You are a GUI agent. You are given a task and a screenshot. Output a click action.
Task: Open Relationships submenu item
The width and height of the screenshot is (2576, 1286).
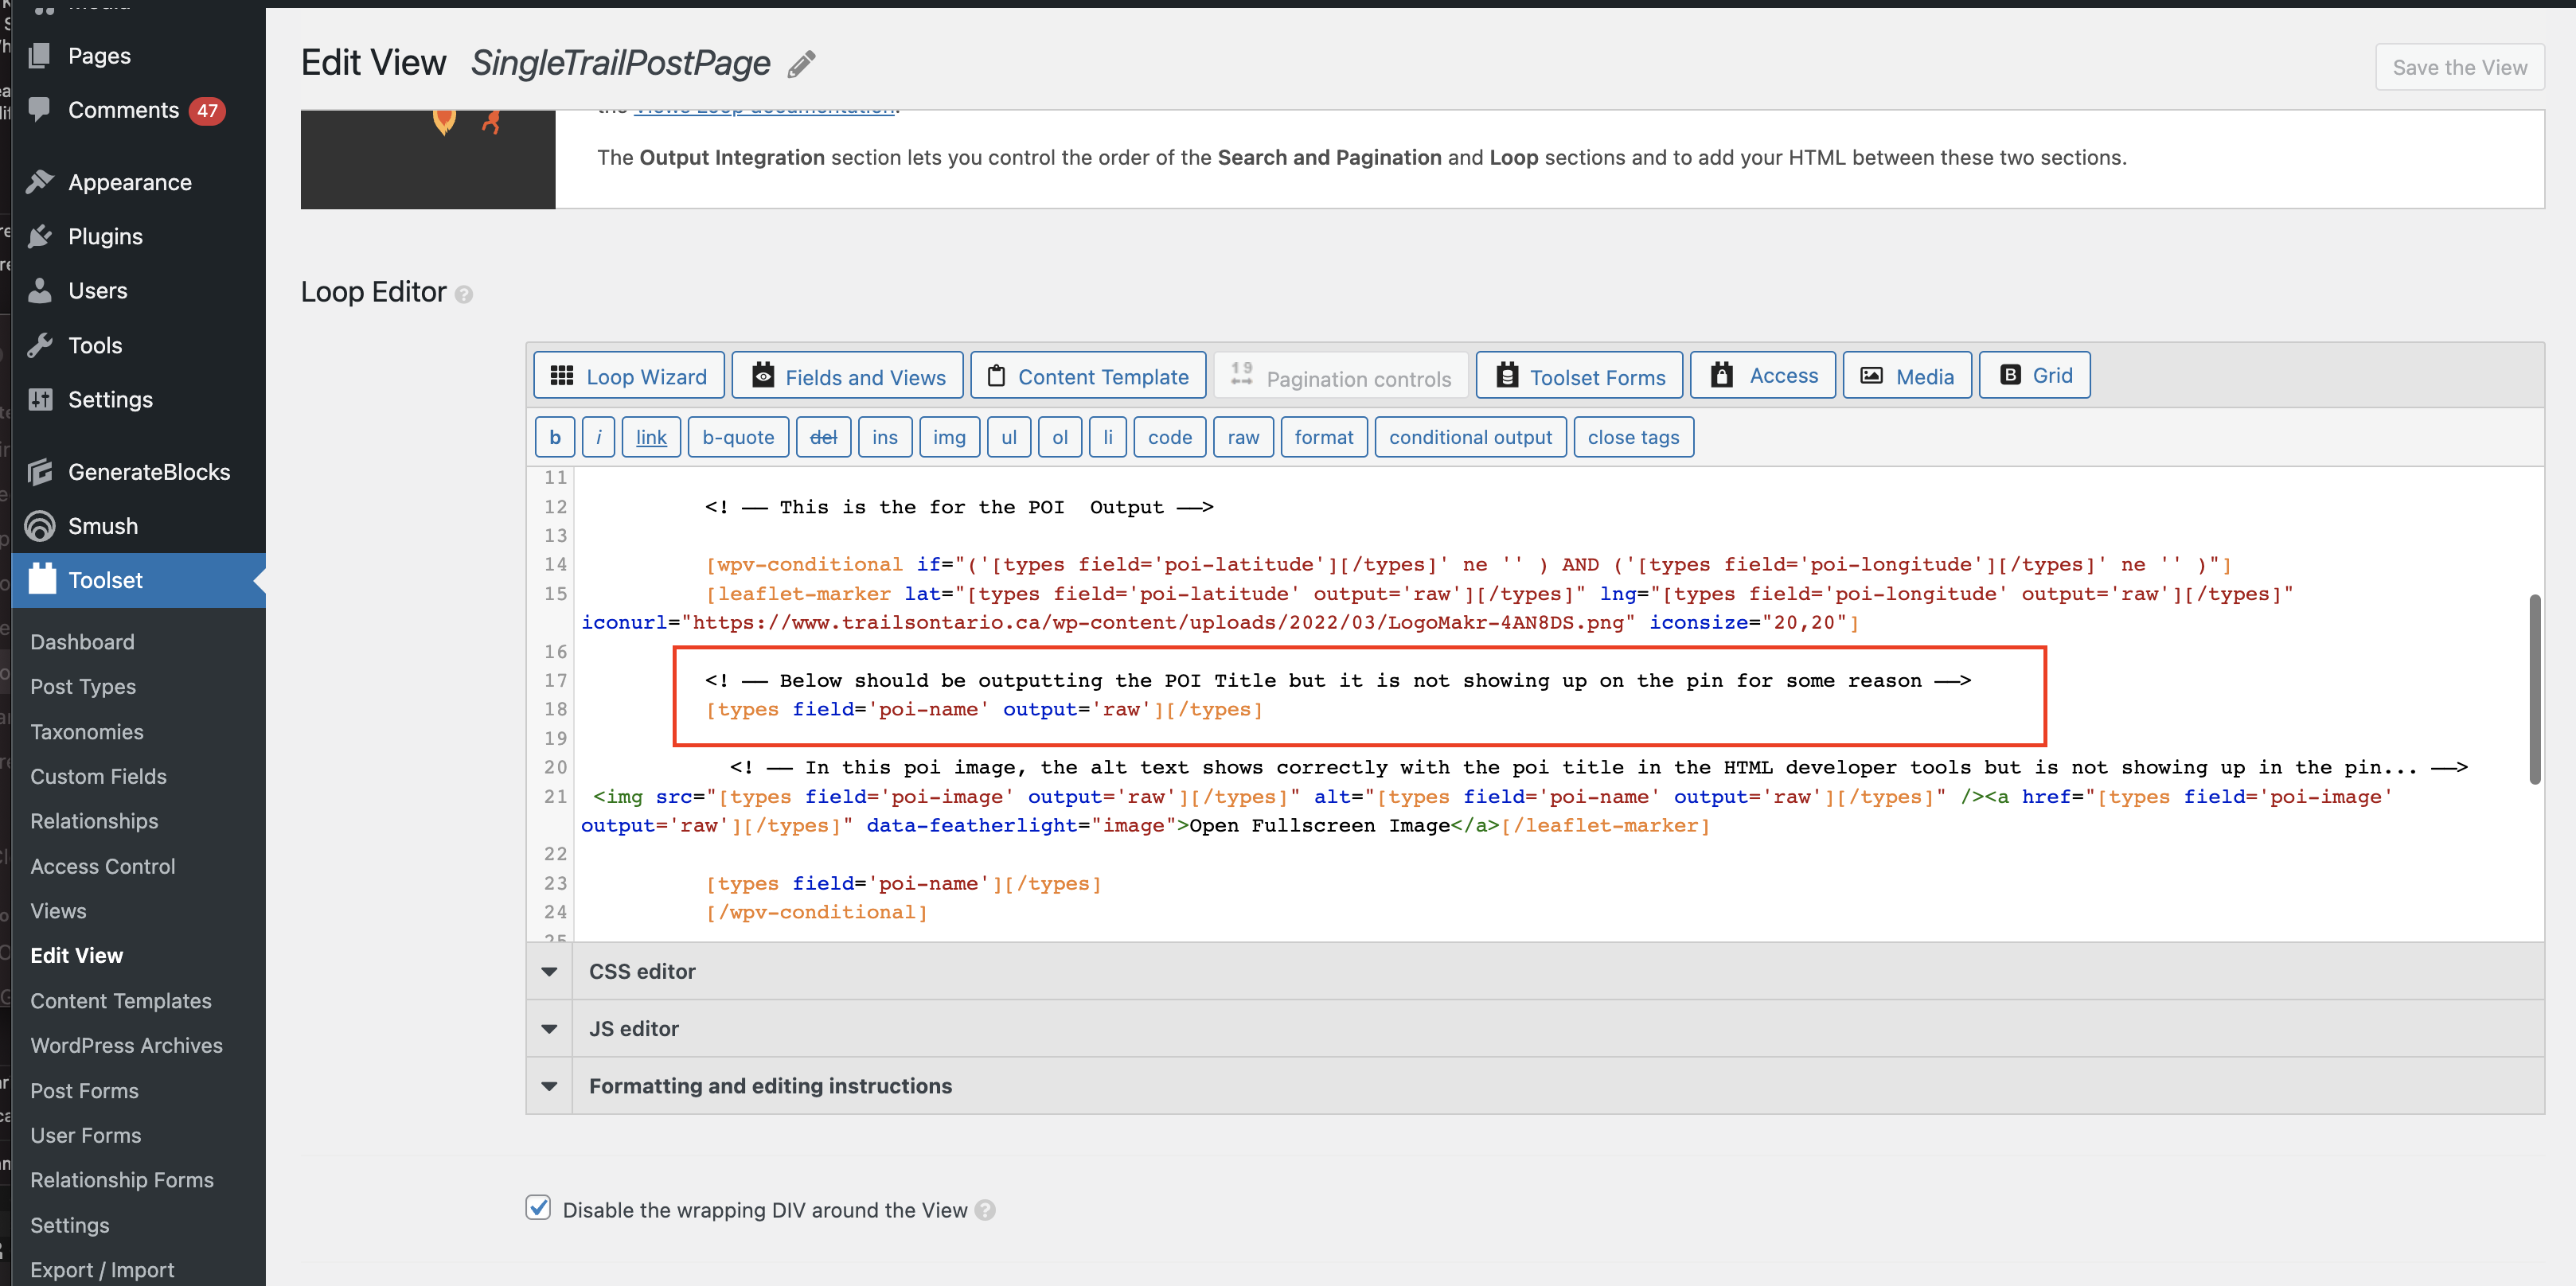tap(94, 821)
